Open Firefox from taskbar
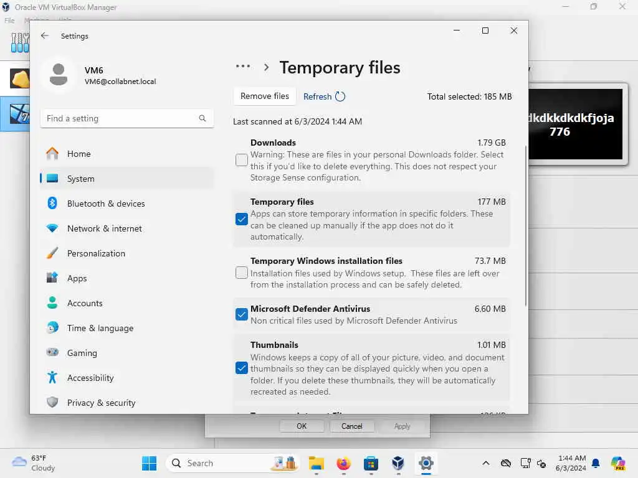This screenshot has width=638, height=478. [x=344, y=463]
